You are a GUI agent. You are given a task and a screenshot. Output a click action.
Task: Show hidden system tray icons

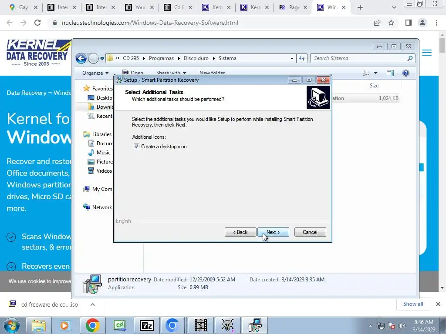370,326
